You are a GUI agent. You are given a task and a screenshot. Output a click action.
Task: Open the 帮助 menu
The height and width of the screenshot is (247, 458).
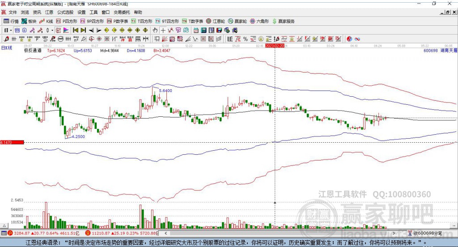[138, 12]
